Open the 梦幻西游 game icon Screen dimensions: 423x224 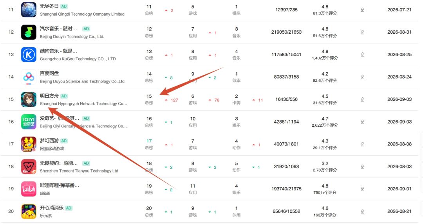[29, 144]
